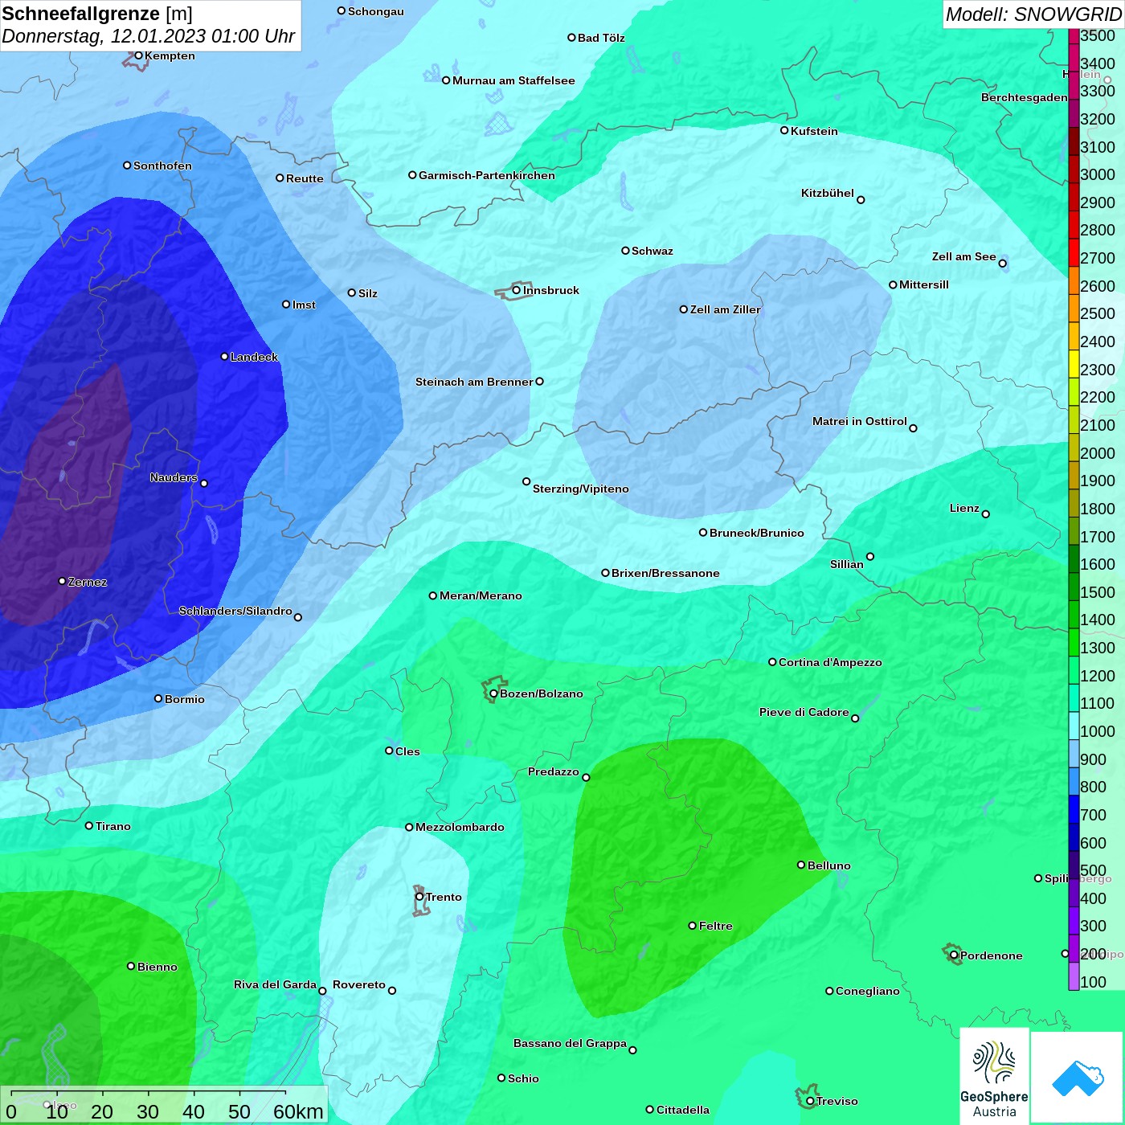Screen dimensions: 1125x1125
Task: Click the Zell am Ziller label
Action: (x=726, y=309)
